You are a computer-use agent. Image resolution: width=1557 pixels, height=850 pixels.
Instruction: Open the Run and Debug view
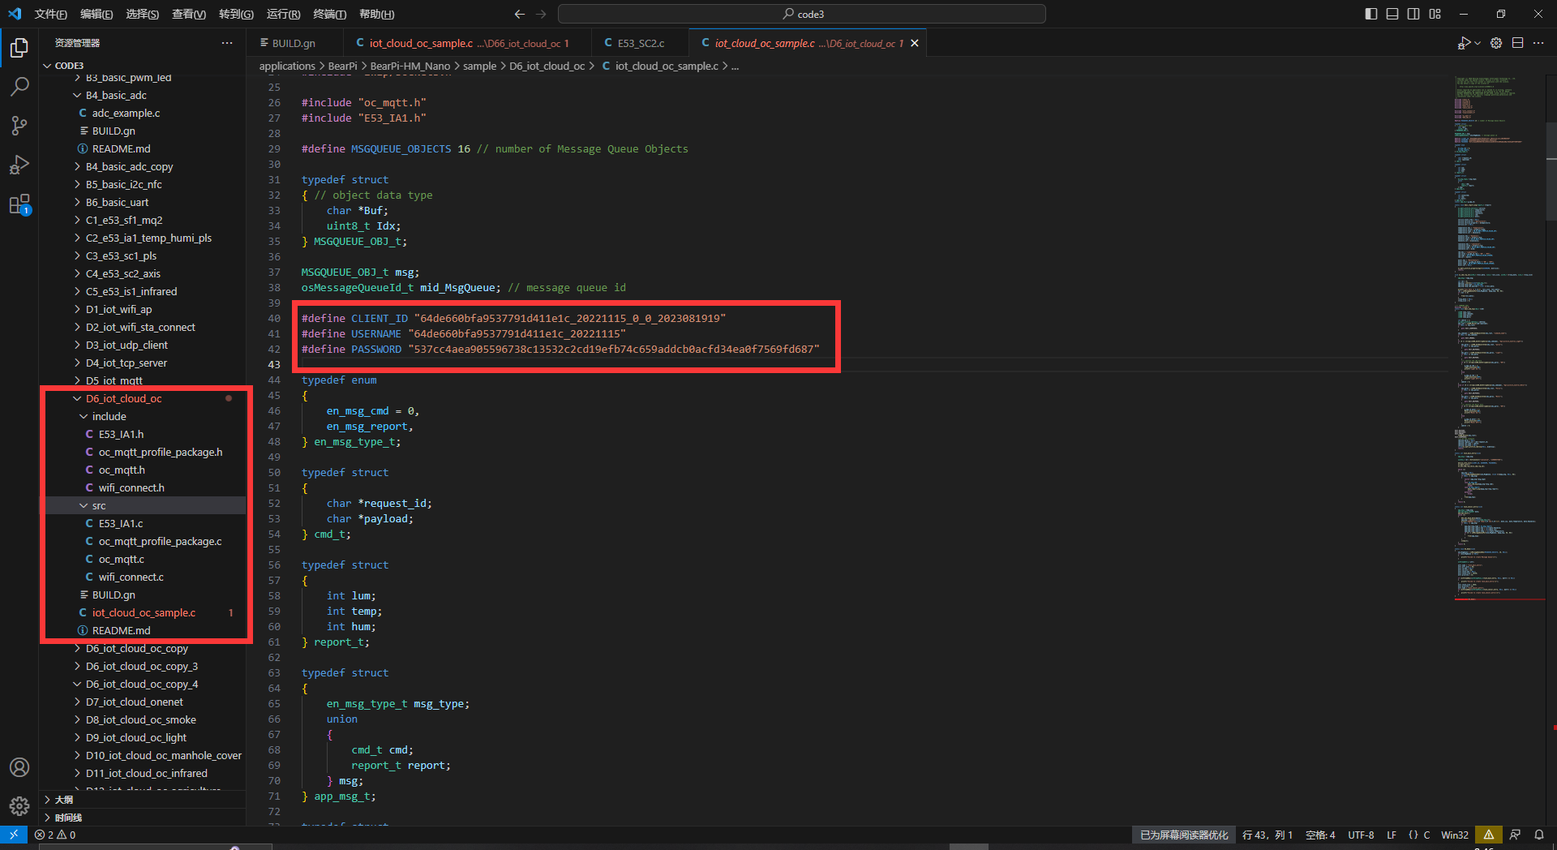click(x=19, y=165)
